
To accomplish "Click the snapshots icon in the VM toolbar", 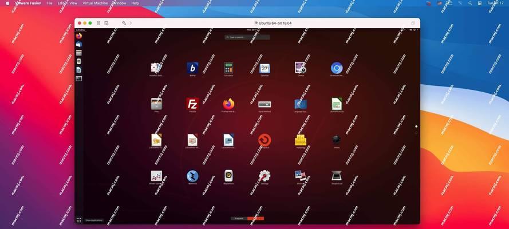I will click(106, 23).
